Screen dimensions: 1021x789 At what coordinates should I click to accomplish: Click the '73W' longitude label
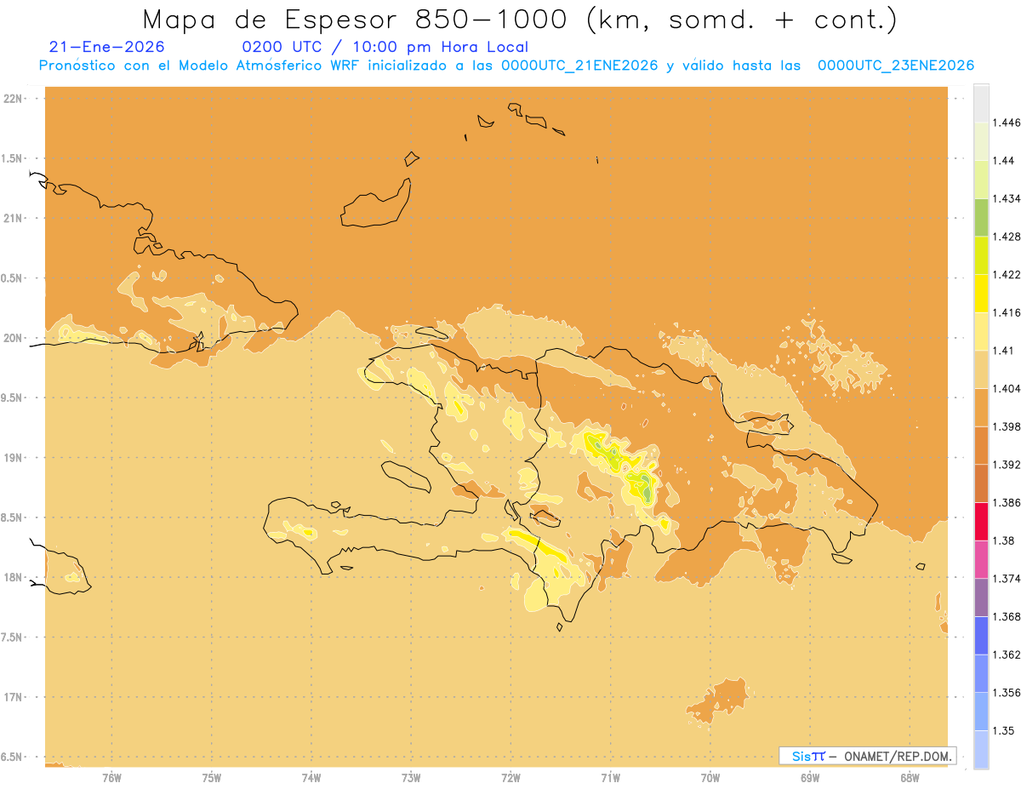[x=411, y=778]
